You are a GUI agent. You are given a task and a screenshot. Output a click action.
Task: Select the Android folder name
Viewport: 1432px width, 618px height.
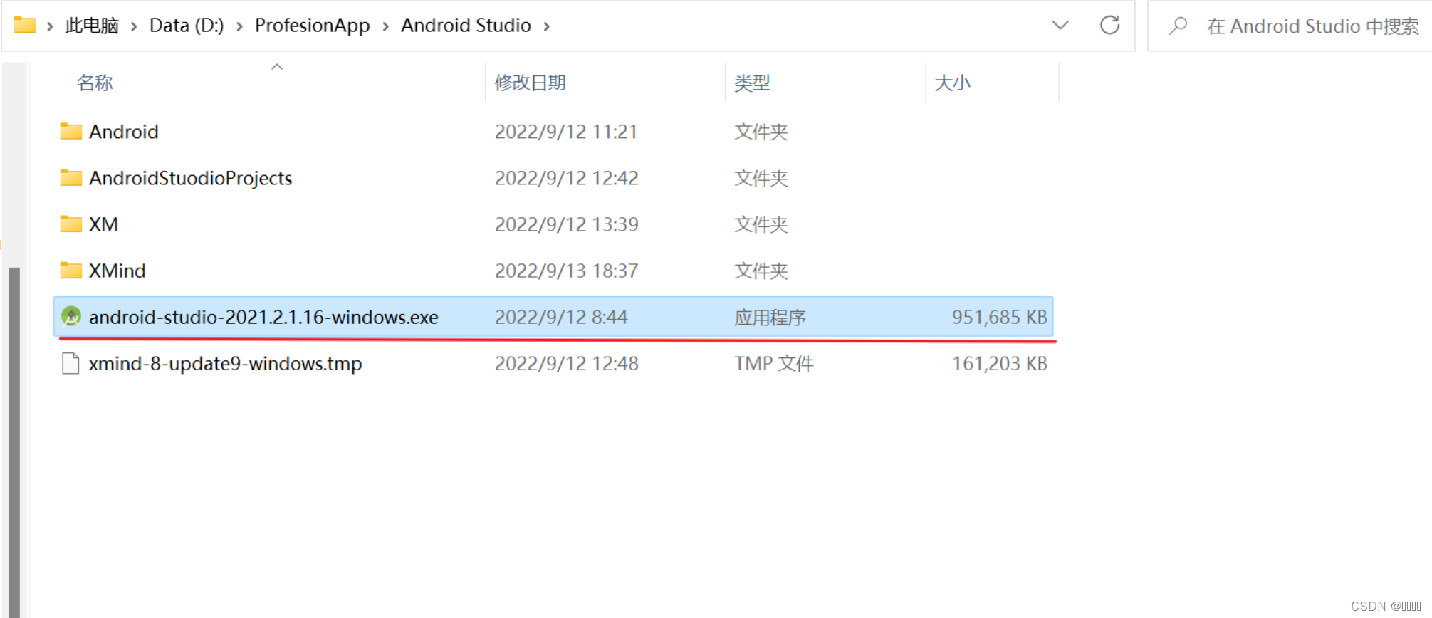(124, 132)
